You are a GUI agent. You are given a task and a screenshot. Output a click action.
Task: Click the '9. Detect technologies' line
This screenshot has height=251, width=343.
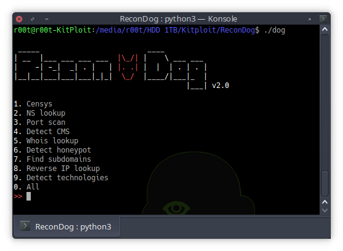click(61, 178)
